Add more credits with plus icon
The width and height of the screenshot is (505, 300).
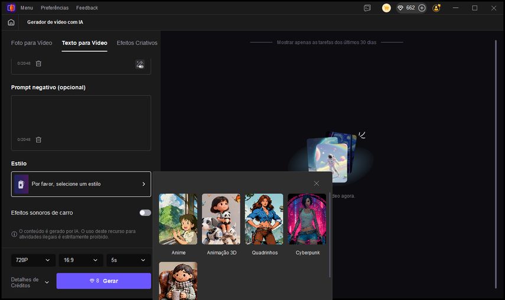(x=422, y=8)
